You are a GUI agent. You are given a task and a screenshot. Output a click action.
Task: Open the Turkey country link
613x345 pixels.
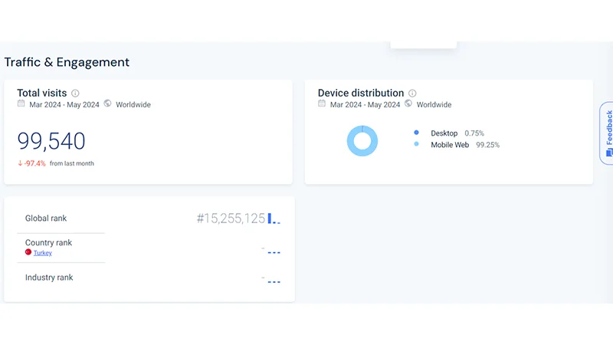[43, 252]
